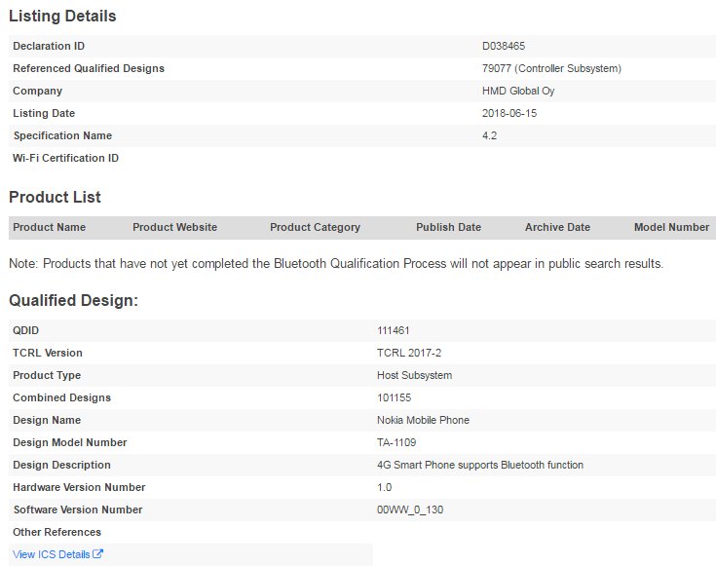
Task: Click the TCRL Version label
Action: (48, 353)
